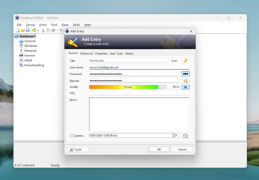Toggle password visibility with the dots button
259x180 pixels.
click(x=185, y=74)
